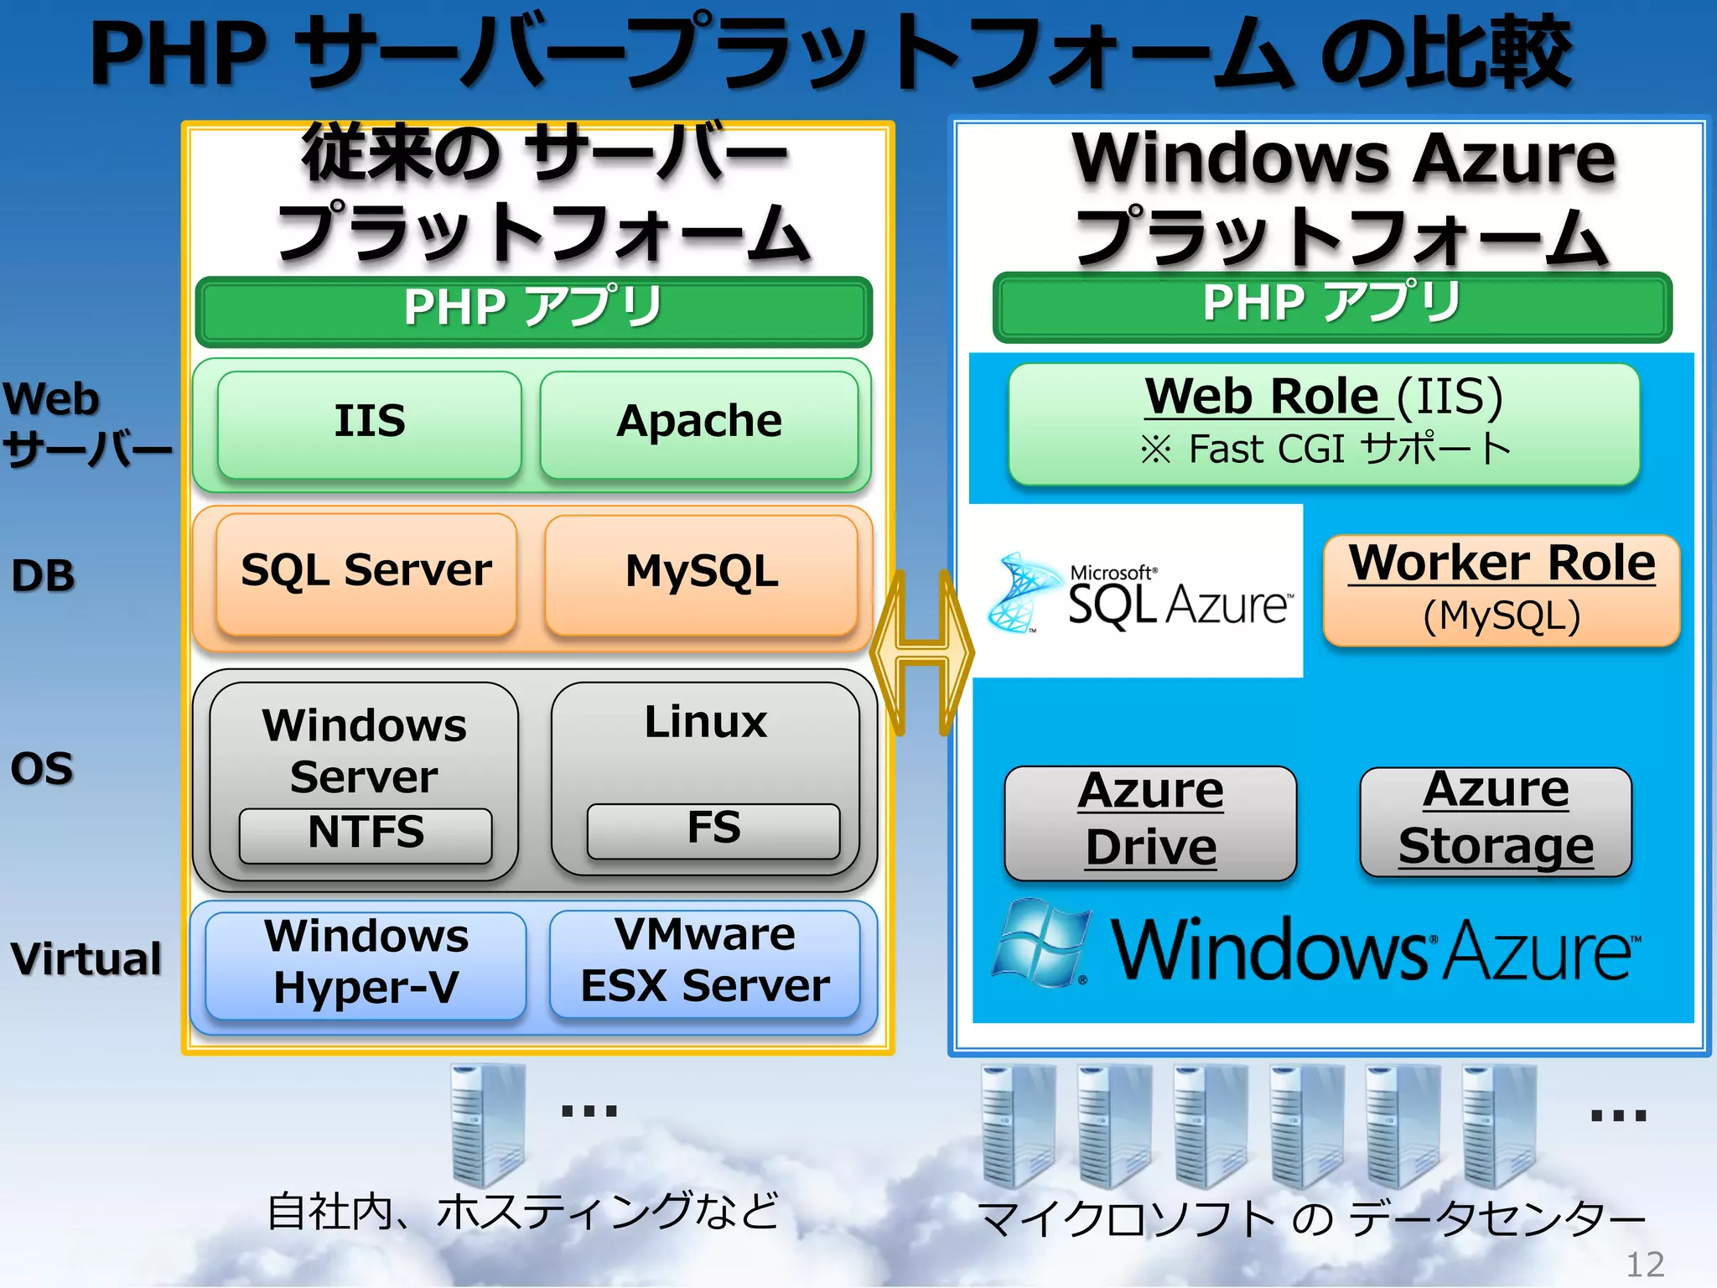The width and height of the screenshot is (1717, 1288).
Task: Click the Azure-side PHP アプリ green bar
Action: point(1332,307)
